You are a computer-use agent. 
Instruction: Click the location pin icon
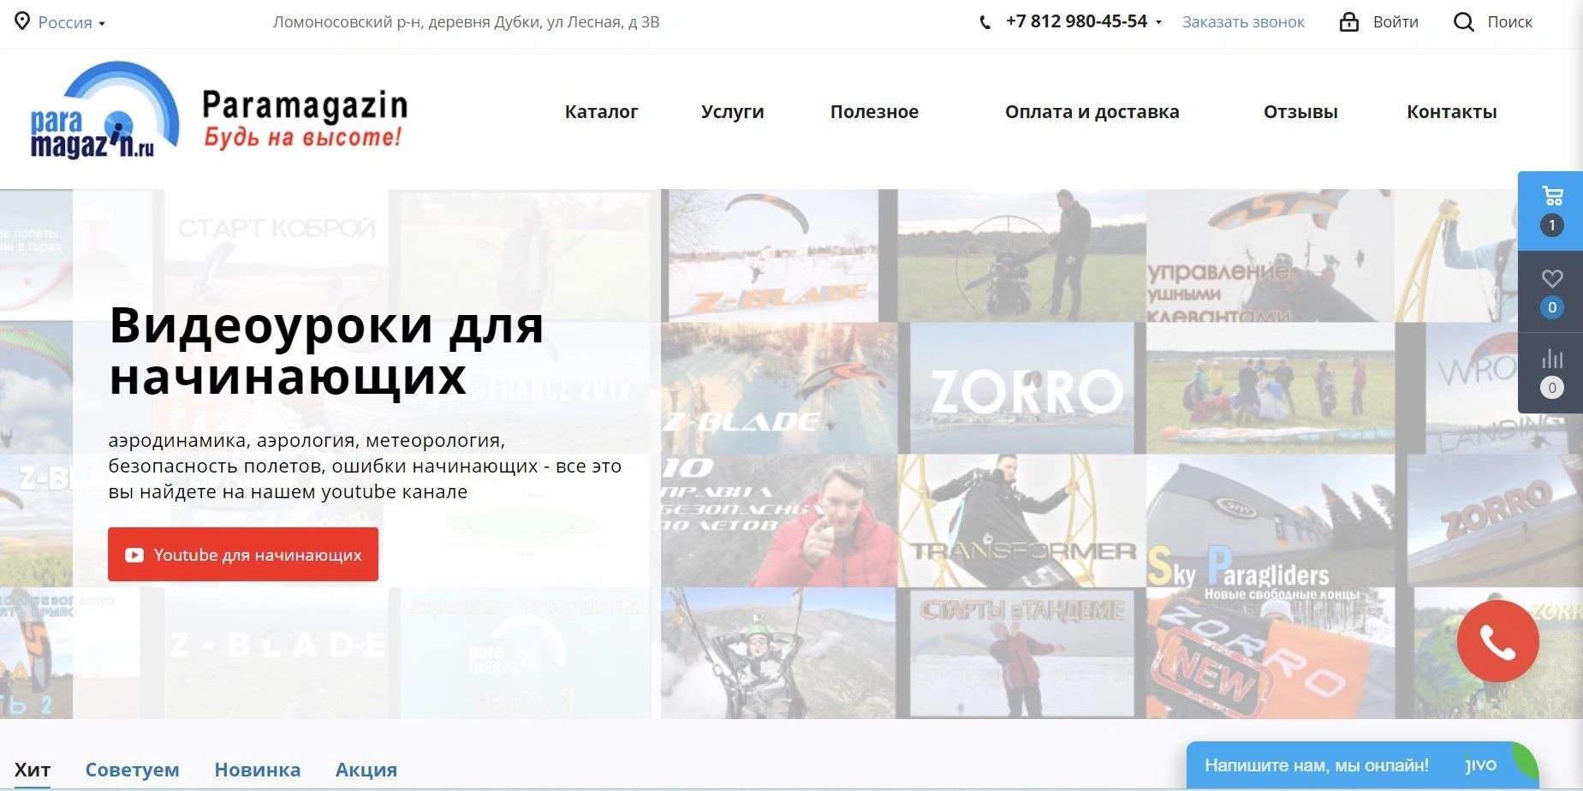pos(22,21)
